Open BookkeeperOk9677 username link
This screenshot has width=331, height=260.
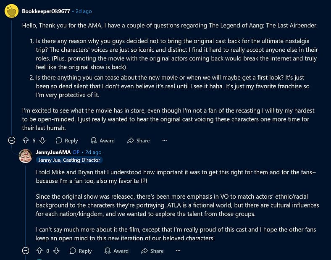(x=46, y=11)
